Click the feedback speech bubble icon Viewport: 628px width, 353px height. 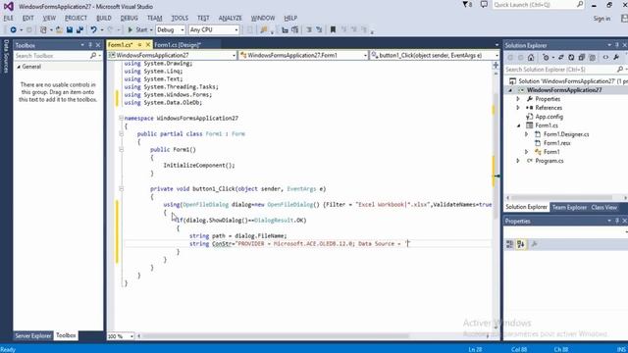[484, 5]
